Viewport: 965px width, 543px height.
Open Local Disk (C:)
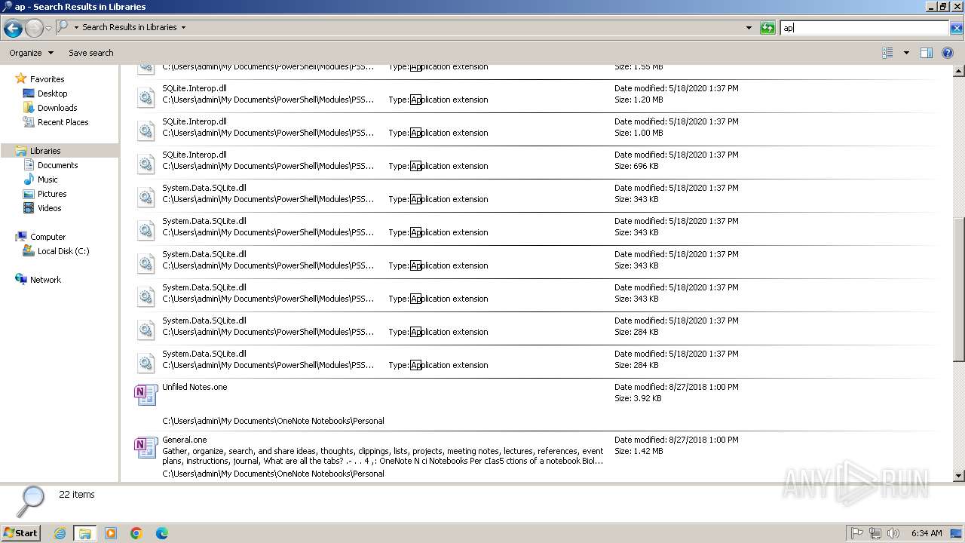[63, 251]
